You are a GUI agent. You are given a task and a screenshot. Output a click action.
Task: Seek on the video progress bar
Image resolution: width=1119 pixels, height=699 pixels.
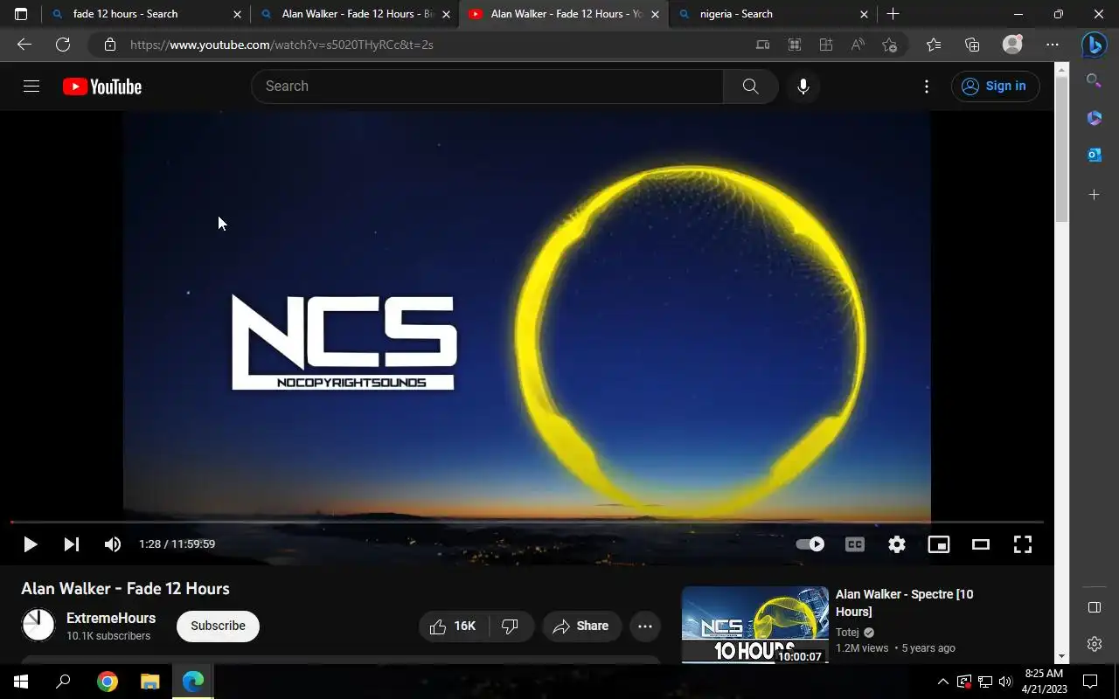(527, 523)
